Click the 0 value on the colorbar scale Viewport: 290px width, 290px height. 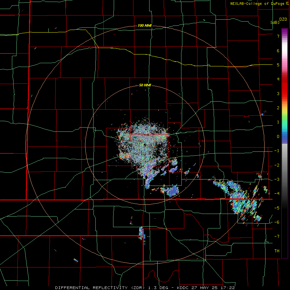click(x=278, y=137)
